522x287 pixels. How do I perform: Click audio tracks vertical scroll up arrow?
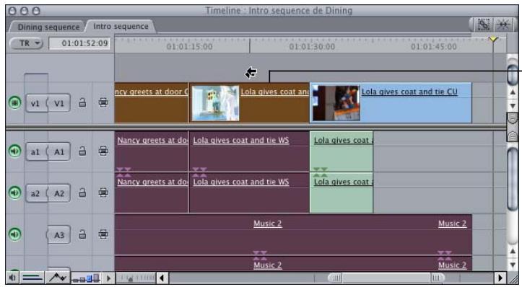[513, 252]
